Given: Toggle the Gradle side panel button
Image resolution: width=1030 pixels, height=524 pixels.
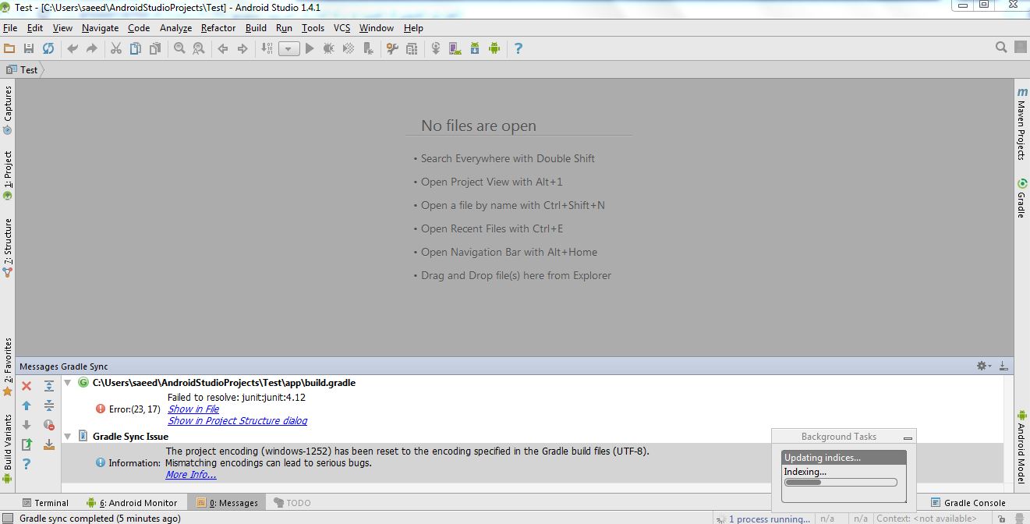Looking at the screenshot, I should pyautogui.click(x=1021, y=198).
